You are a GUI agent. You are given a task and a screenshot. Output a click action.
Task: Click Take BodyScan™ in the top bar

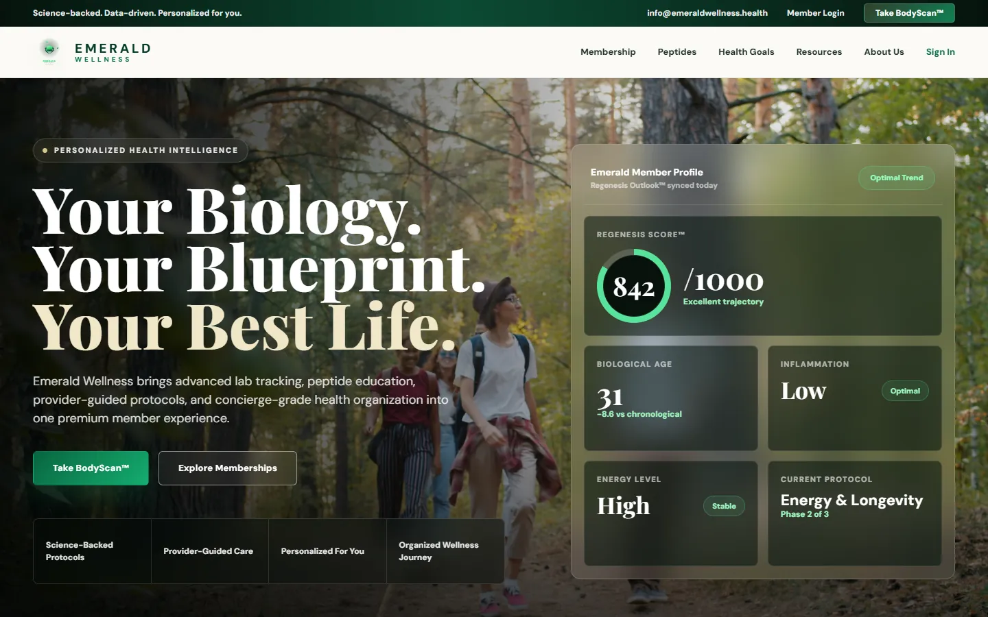pyautogui.click(x=909, y=13)
